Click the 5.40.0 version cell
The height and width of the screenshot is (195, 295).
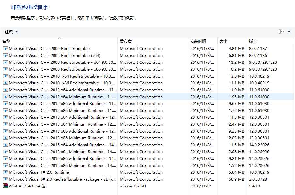(254, 186)
